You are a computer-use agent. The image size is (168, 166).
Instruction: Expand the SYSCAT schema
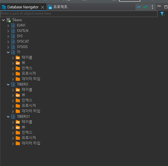point(8,42)
